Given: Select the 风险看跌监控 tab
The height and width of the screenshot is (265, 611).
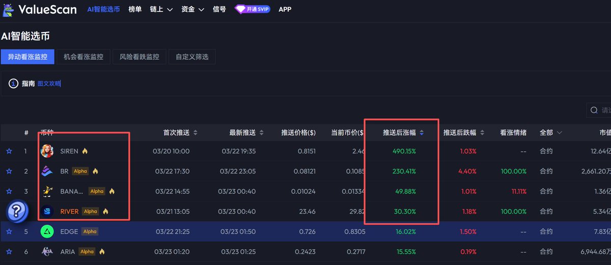Looking at the screenshot, I should (x=140, y=57).
